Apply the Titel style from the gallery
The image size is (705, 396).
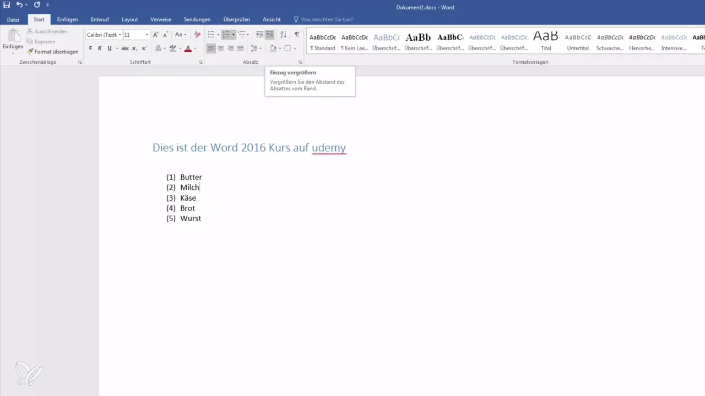tap(546, 41)
